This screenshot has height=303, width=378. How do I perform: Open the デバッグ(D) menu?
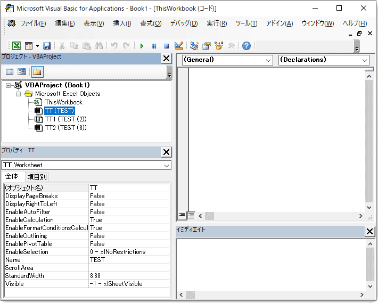coord(184,23)
